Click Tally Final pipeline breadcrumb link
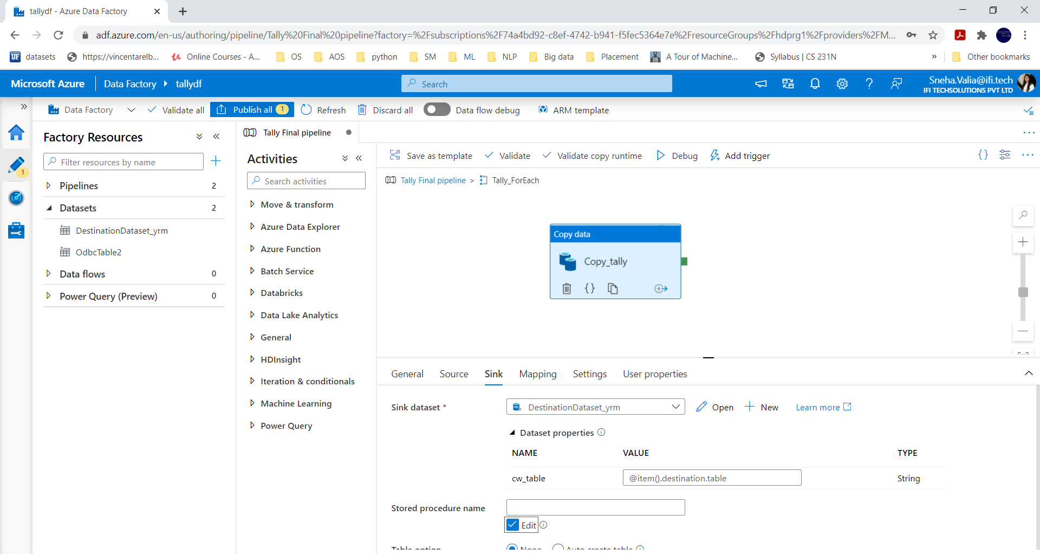1040x554 pixels. point(433,180)
